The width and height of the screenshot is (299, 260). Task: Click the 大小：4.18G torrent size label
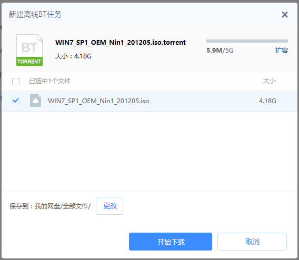point(73,56)
